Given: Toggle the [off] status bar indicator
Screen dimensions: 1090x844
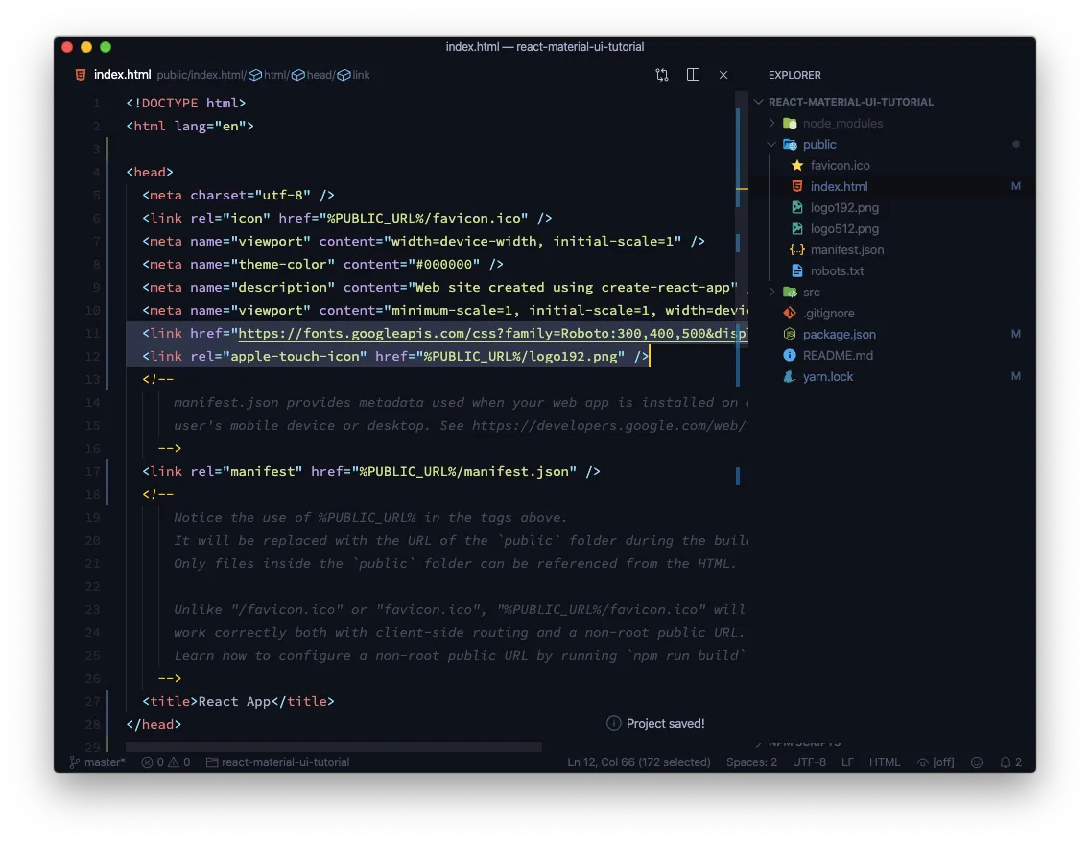Looking at the screenshot, I should [936, 762].
